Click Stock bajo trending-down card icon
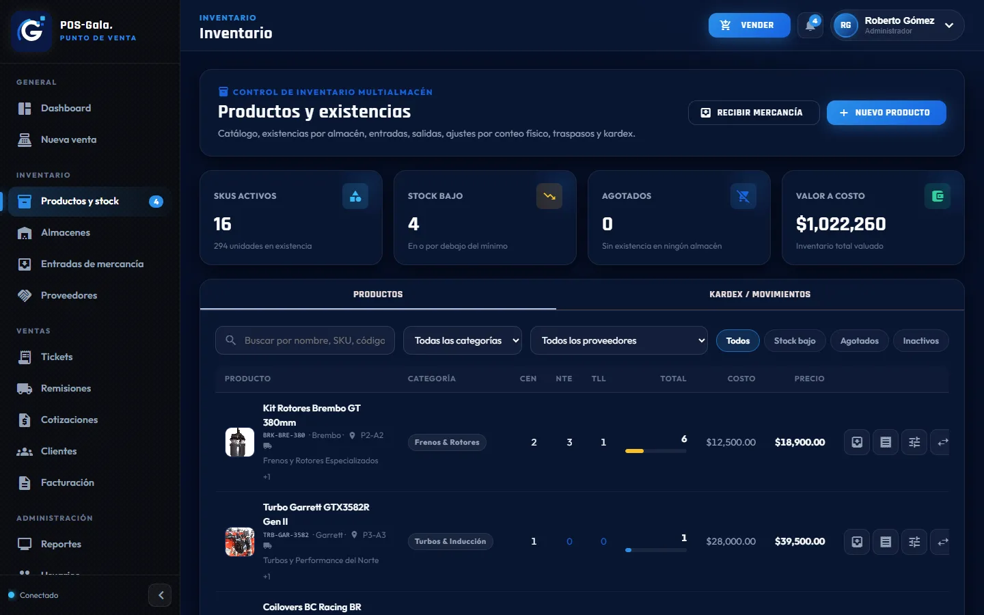 (549, 196)
